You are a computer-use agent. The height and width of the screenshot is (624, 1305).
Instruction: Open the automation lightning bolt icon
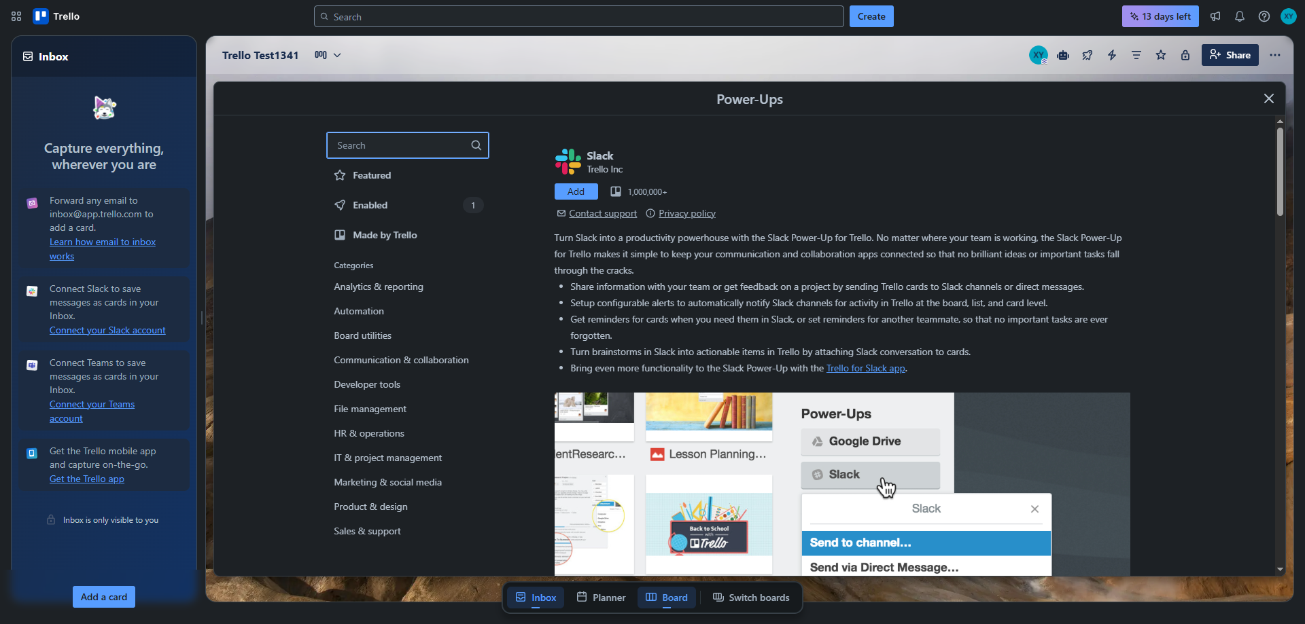(1112, 55)
